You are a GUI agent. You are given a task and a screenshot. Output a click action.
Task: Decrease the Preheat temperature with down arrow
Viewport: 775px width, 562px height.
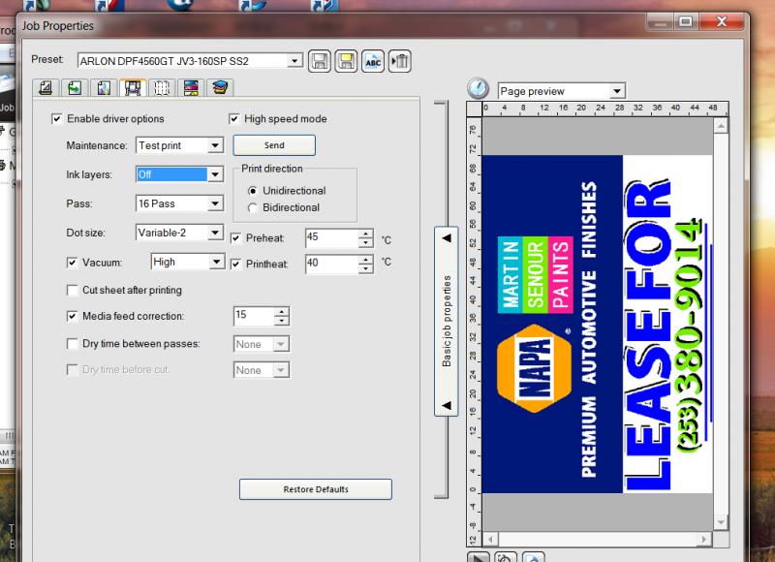366,242
